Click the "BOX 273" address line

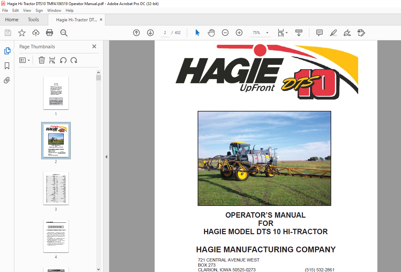click(207, 265)
